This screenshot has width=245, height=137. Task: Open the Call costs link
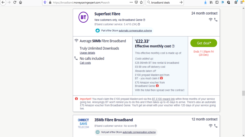pyautogui.click(x=85, y=63)
